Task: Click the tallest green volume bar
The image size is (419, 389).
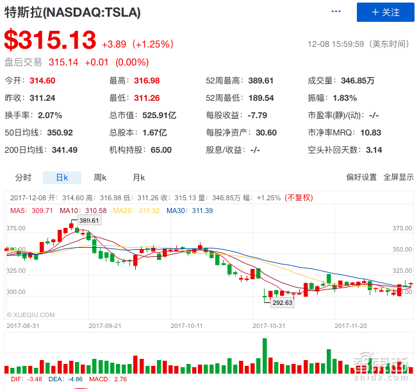Action: [x=264, y=356]
